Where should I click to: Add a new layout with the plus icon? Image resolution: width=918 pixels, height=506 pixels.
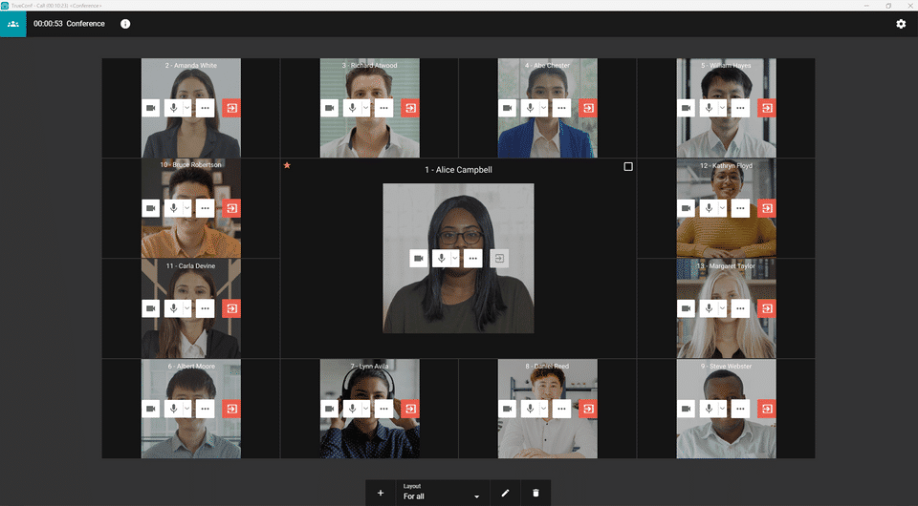381,494
